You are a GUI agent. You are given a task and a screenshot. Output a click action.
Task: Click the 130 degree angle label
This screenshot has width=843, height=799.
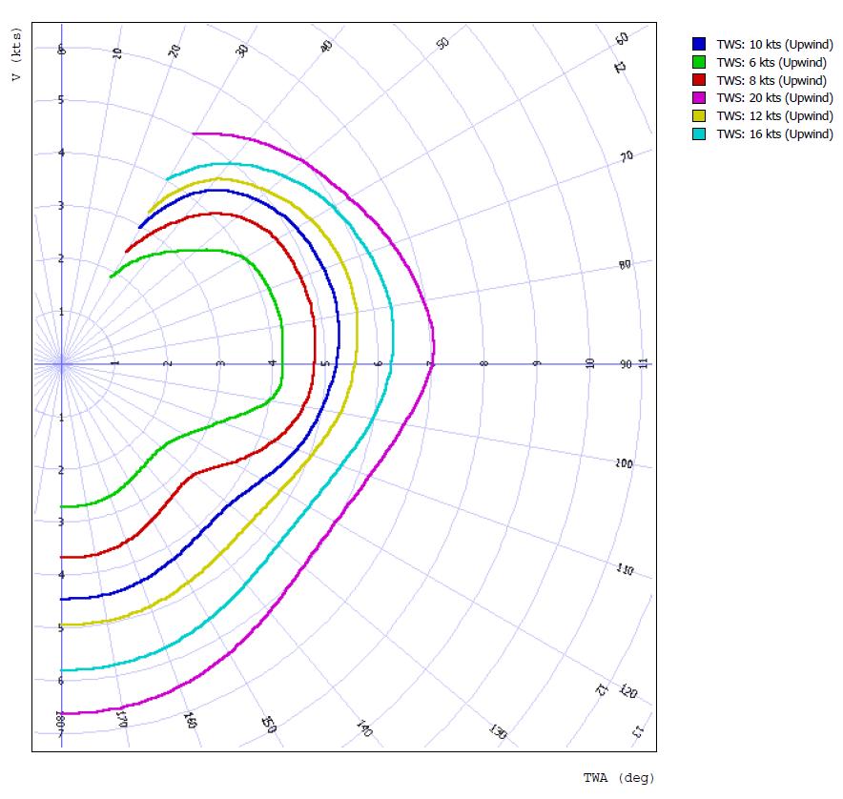pos(498,732)
